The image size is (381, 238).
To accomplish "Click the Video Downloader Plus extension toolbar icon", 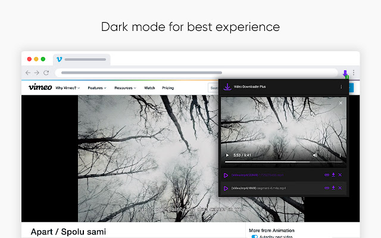I will click(345, 74).
